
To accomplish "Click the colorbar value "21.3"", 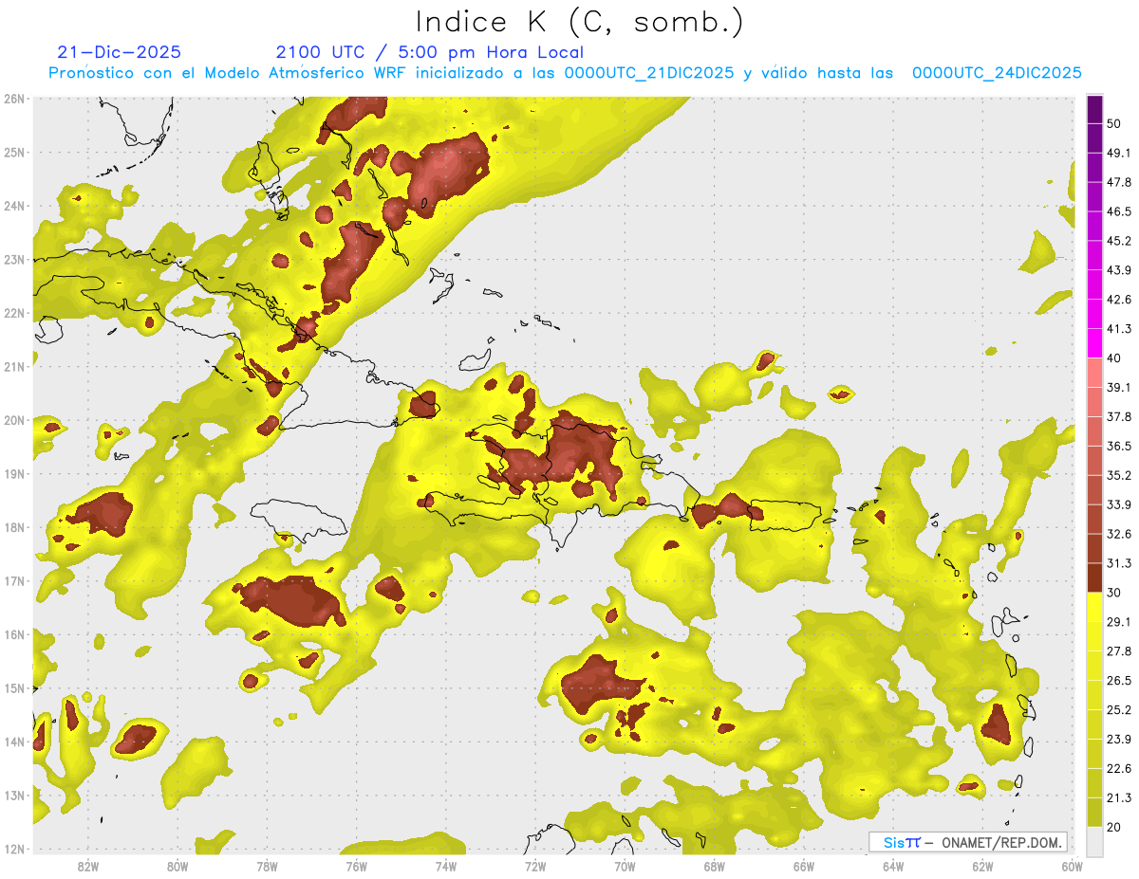I will pyautogui.click(x=1119, y=798).
